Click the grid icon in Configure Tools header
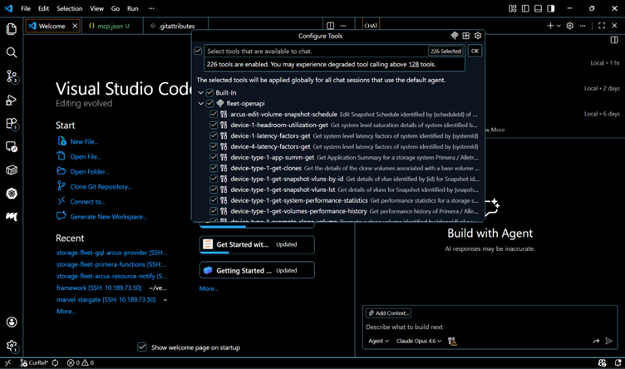625x369 pixels. (x=466, y=36)
